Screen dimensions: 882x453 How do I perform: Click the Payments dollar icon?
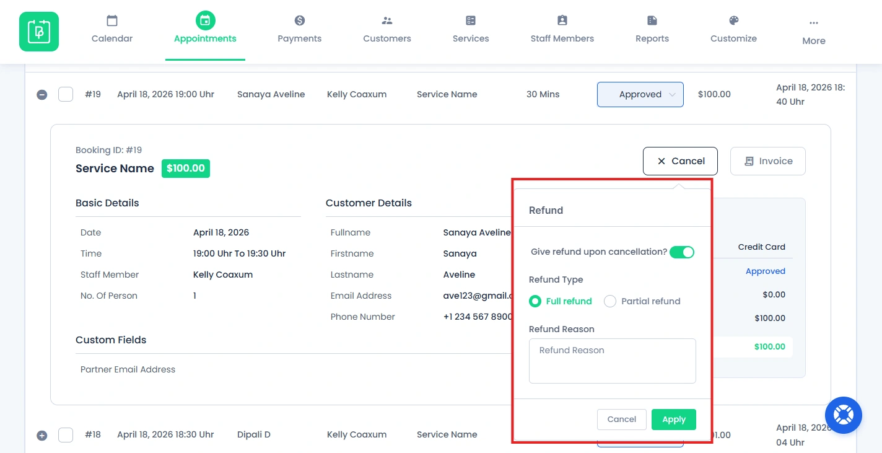pos(300,20)
